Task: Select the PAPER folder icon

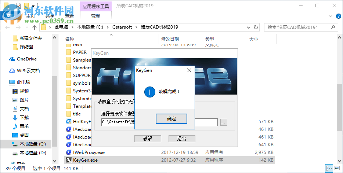Action: (x=69, y=52)
